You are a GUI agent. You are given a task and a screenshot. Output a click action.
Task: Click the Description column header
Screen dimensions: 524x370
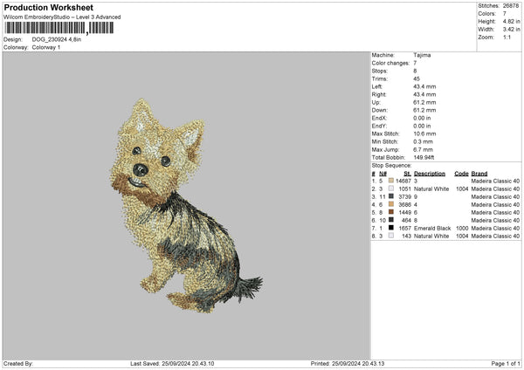430,173
